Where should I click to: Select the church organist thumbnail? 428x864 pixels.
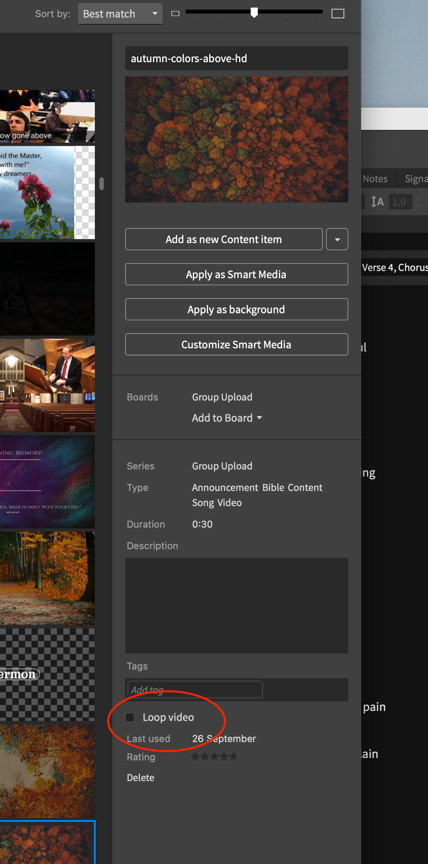(47, 385)
